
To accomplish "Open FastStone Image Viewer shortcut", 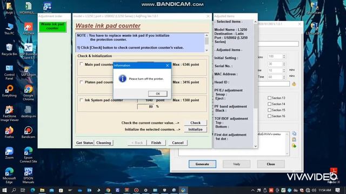I will click(x=9, y=114).
